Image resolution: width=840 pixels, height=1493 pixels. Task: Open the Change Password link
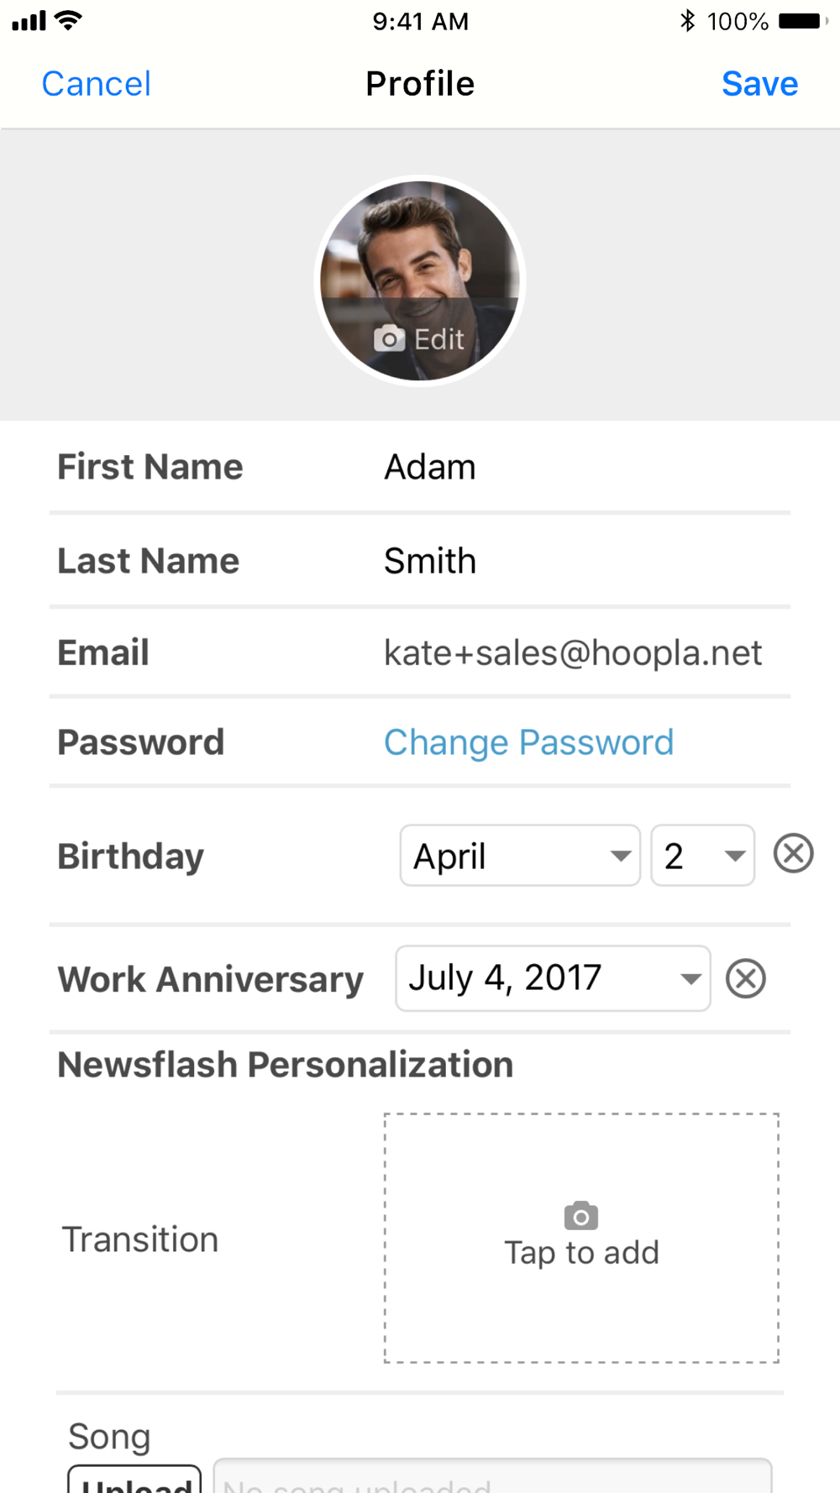coord(528,742)
